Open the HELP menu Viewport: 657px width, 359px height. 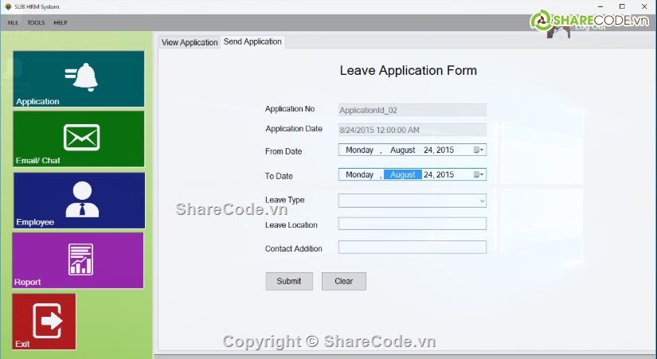(x=61, y=22)
